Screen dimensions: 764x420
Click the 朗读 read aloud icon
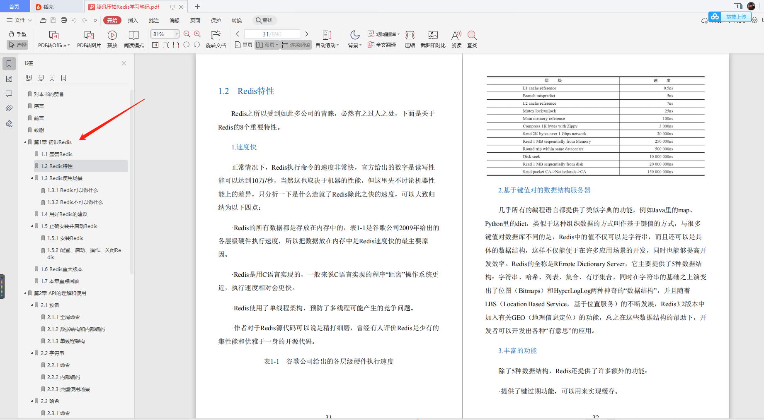(x=456, y=39)
